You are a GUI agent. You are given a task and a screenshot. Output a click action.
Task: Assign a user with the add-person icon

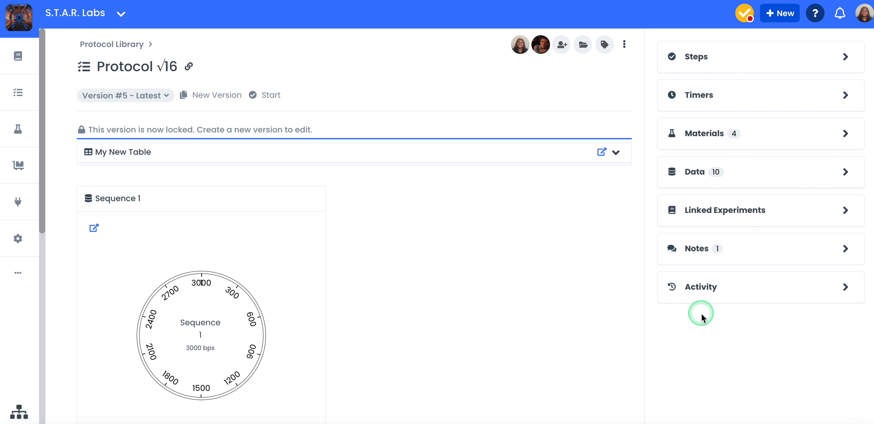(x=562, y=44)
